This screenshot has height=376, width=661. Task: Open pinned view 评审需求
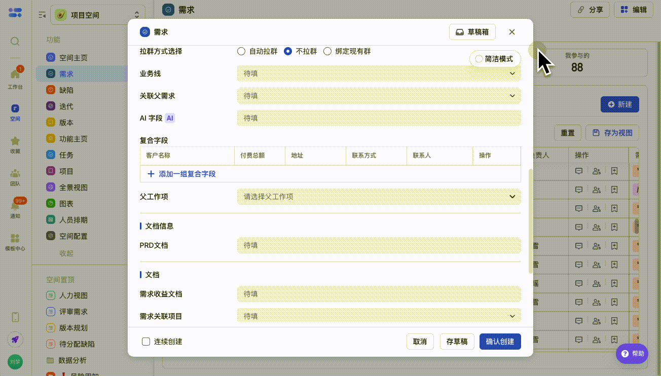click(73, 312)
